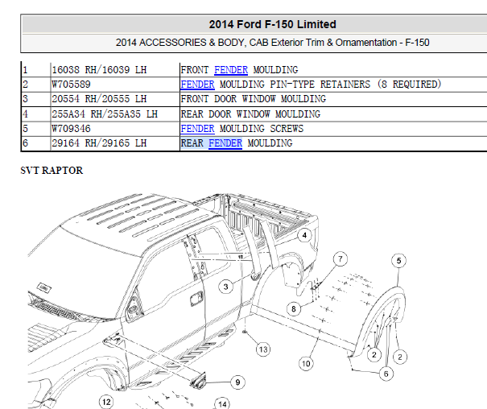Select part number W709346

tap(71, 129)
